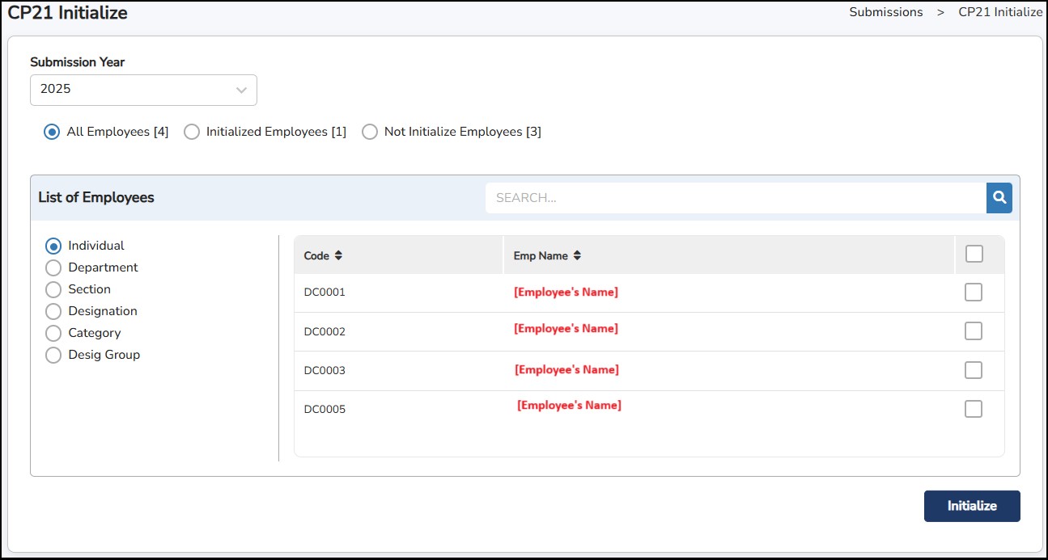Group employee list by Section
This screenshot has height=560, width=1048.
53,289
